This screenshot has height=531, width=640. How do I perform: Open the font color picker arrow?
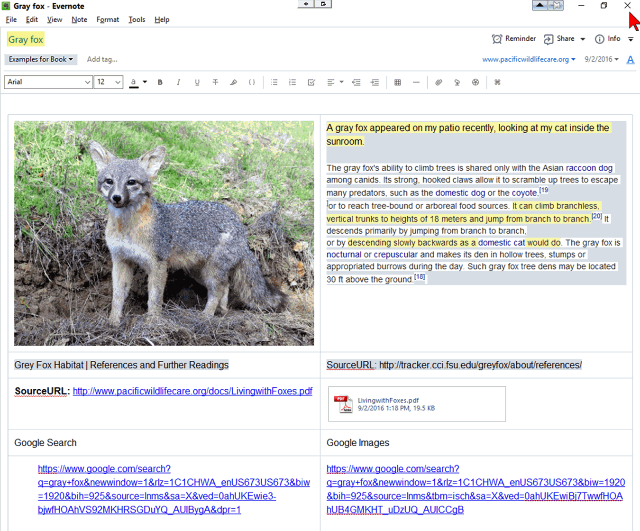click(145, 82)
